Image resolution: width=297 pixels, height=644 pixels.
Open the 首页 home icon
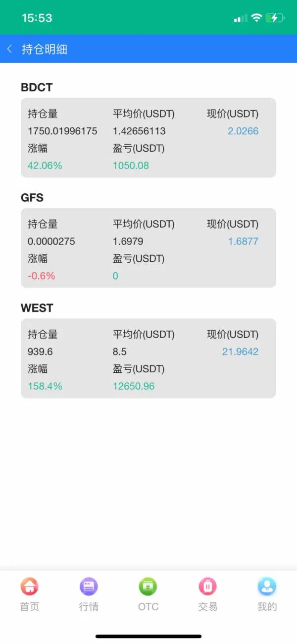click(29, 587)
